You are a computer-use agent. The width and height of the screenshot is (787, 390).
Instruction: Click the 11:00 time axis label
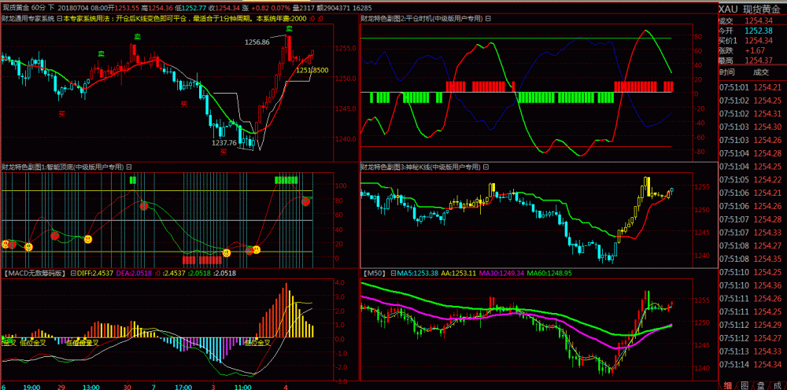[x=242, y=387]
